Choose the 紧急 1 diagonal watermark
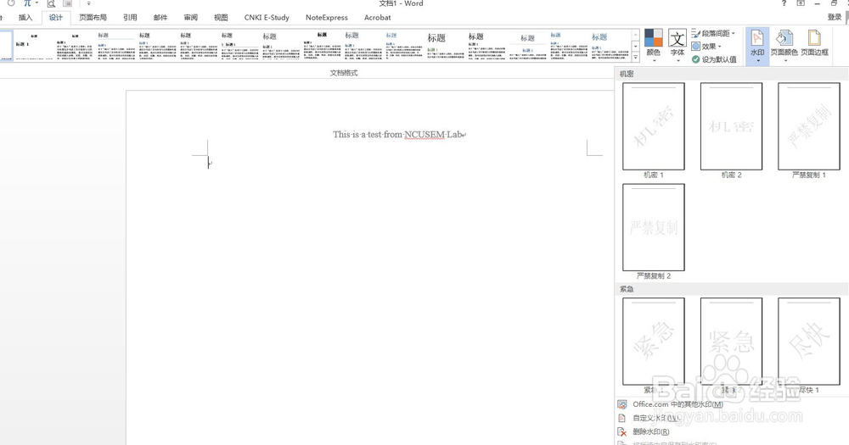849x445 pixels. 654,346
